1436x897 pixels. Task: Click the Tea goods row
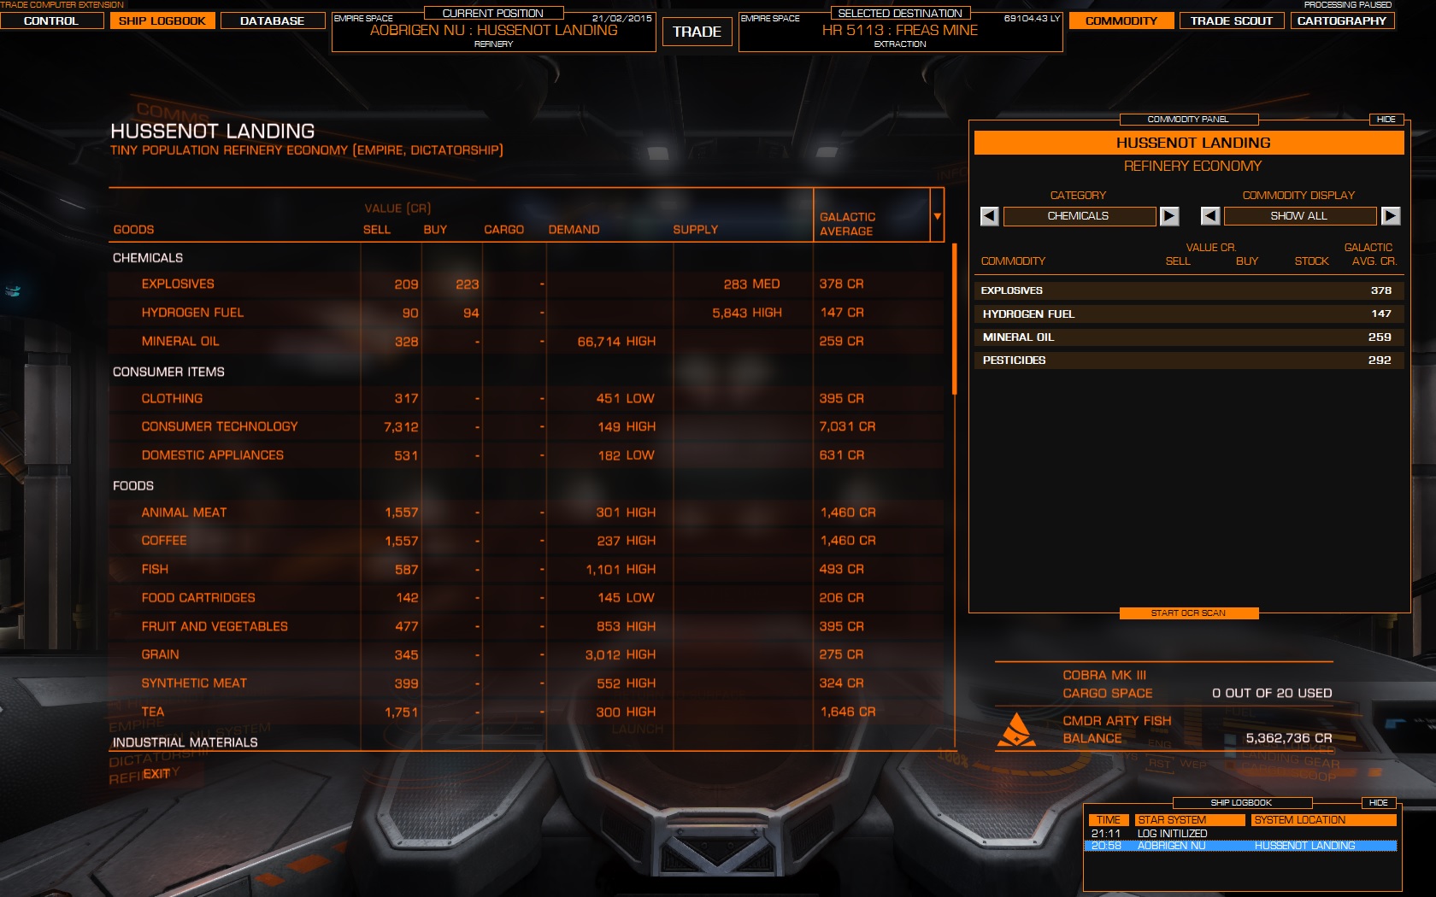pyautogui.click(x=526, y=712)
